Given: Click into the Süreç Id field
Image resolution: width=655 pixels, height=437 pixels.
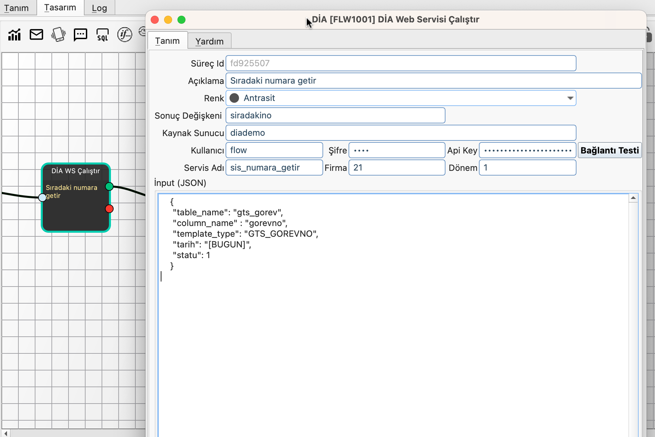Looking at the screenshot, I should pyautogui.click(x=401, y=63).
